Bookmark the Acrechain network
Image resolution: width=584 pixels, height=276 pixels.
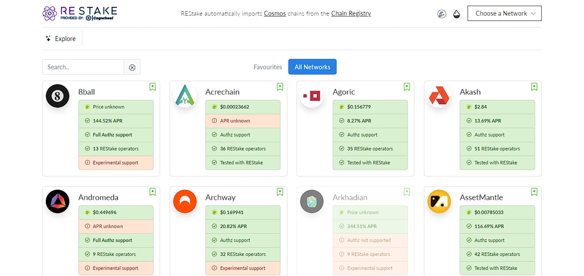click(x=280, y=87)
